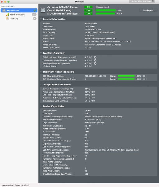Click the green checkmark on Macintosh HD
Image resolution: width=159 pixels, height=187 pixels.
(35, 11)
